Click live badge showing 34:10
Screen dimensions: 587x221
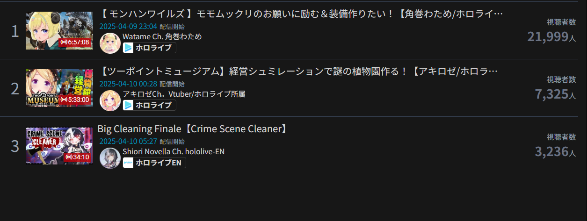pyautogui.click(x=76, y=157)
